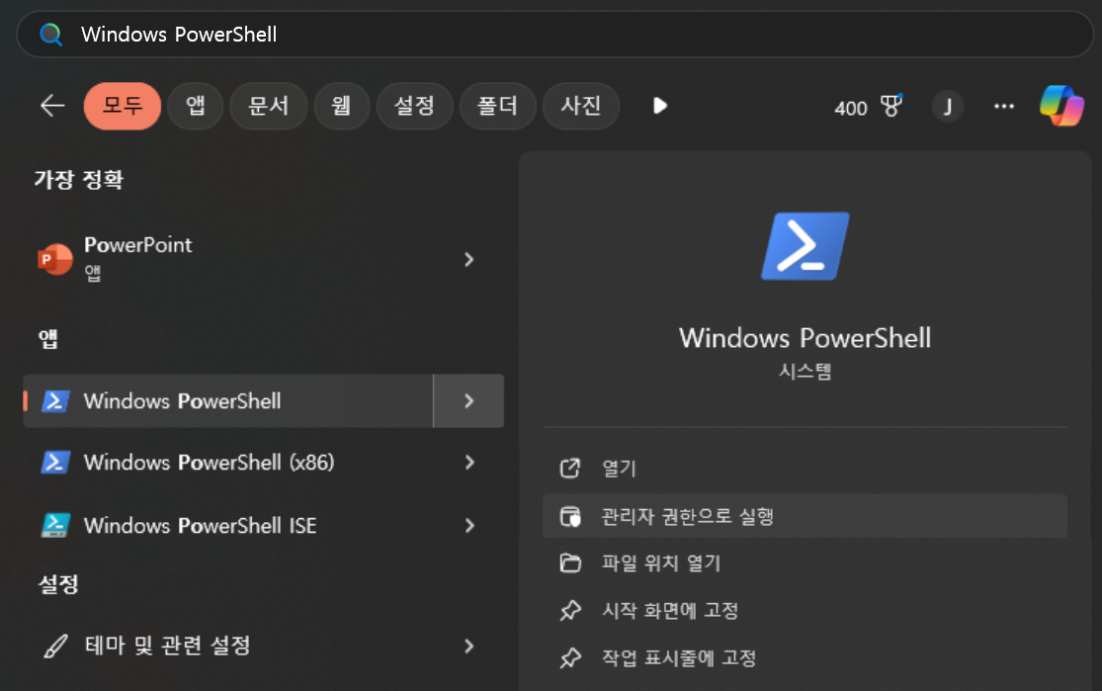
Task: Choose 열기 to open PowerShell
Action: click(805, 469)
